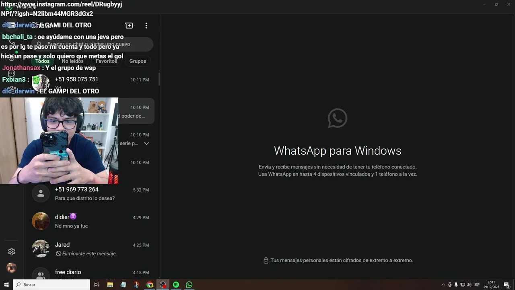The image size is (515, 290).
Task: Open the Notepad-like app on taskbar
Action: pyautogui.click(x=123, y=285)
